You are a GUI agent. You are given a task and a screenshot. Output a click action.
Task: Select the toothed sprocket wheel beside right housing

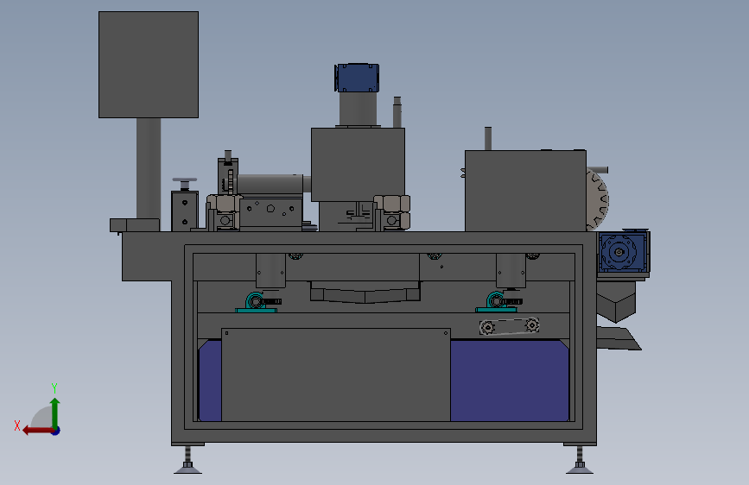[598, 199]
